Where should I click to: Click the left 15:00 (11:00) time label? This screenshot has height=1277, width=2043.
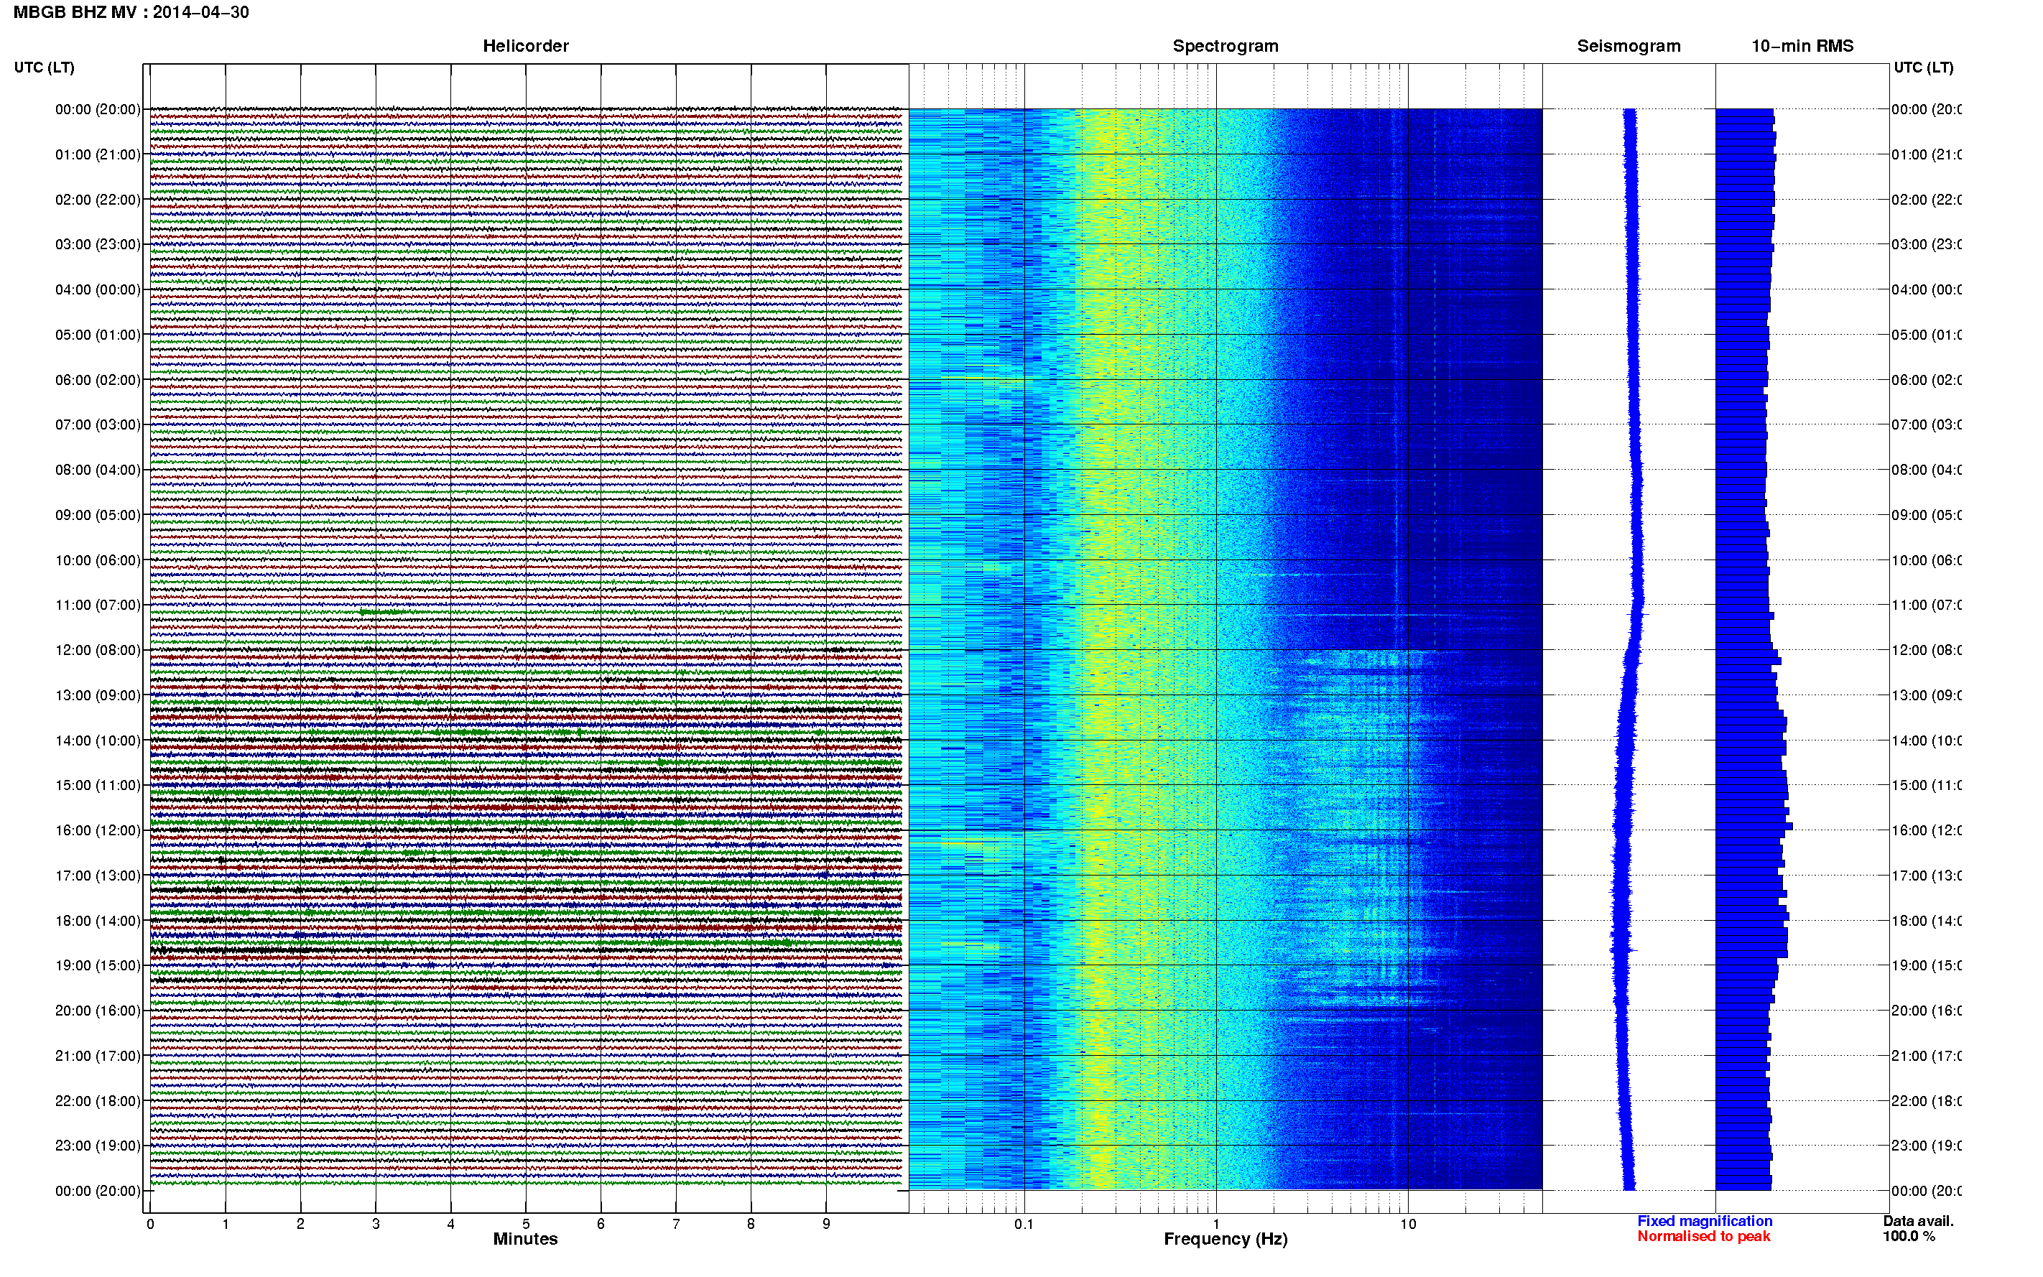tap(98, 784)
